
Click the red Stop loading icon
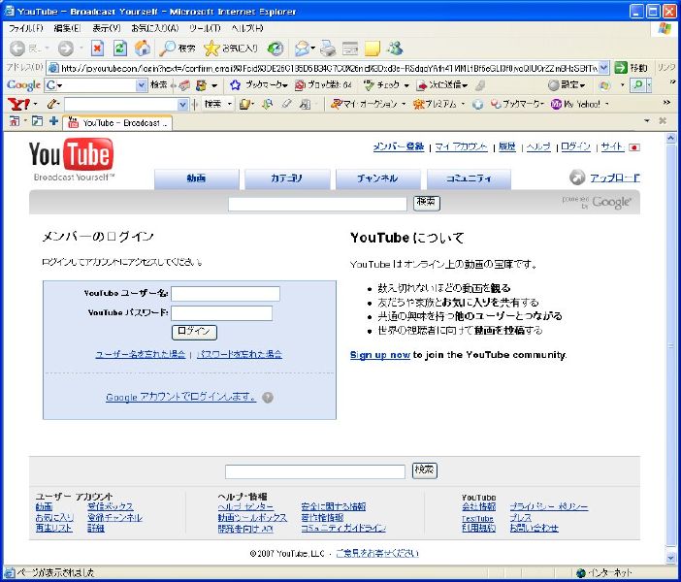point(97,48)
